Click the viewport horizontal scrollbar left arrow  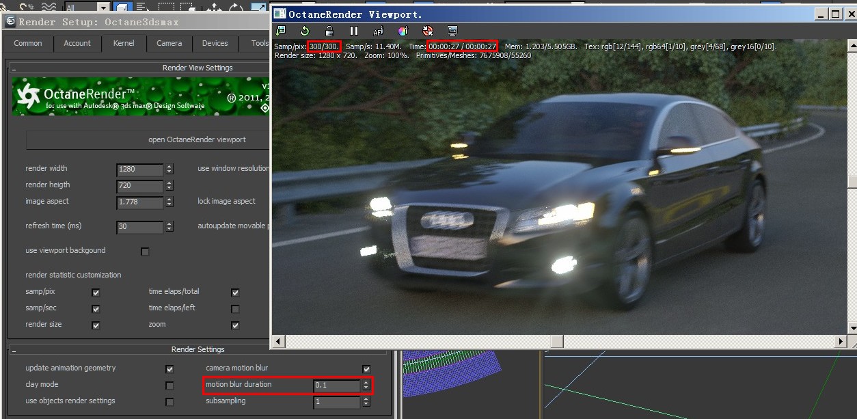click(278, 340)
